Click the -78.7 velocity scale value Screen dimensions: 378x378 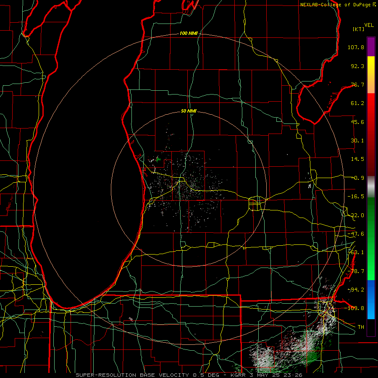click(x=356, y=271)
